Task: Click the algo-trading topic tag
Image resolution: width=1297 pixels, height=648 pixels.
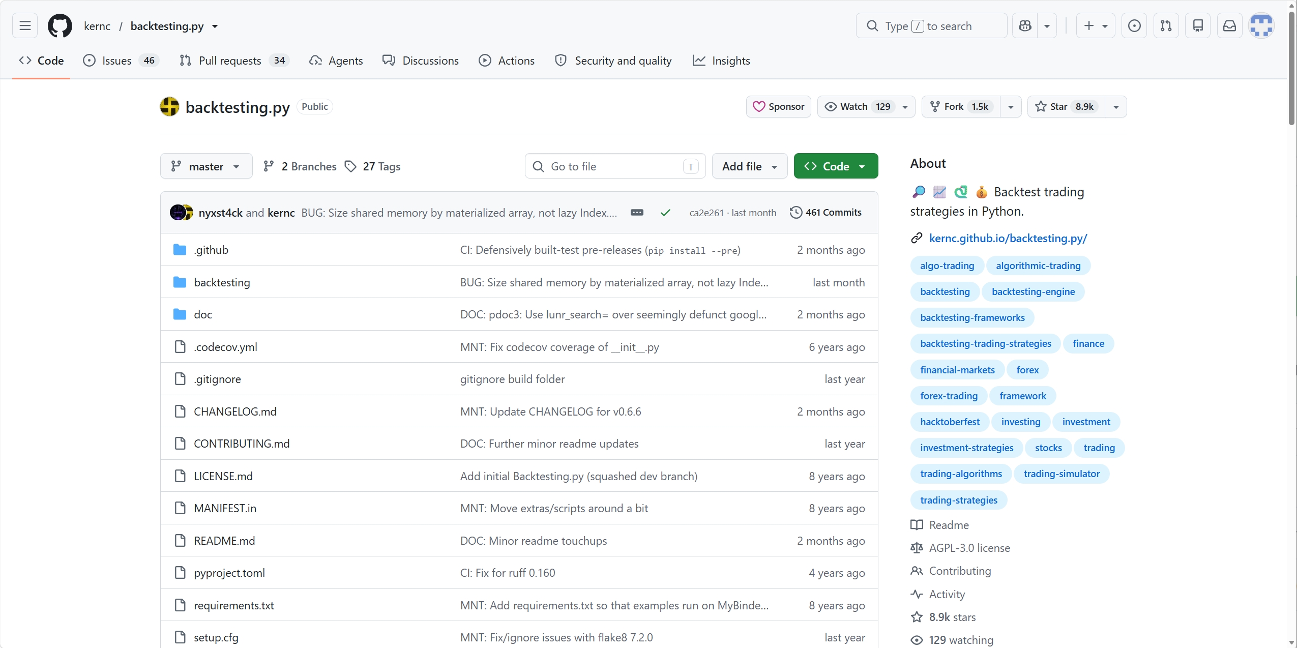Action: click(947, 266)
